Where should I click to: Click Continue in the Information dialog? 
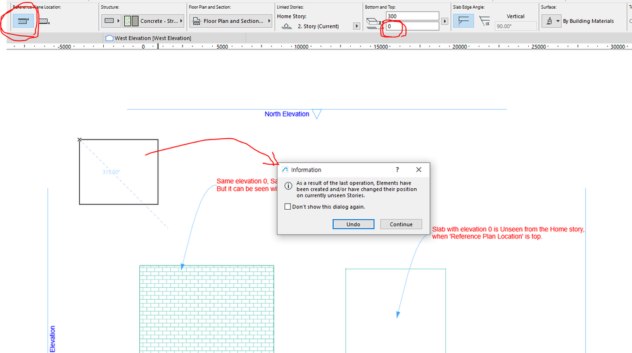401,224
